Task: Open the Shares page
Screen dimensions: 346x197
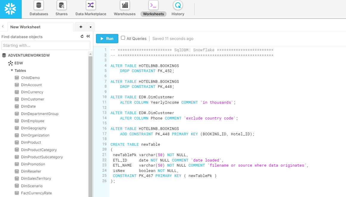Action: point(61,8)
